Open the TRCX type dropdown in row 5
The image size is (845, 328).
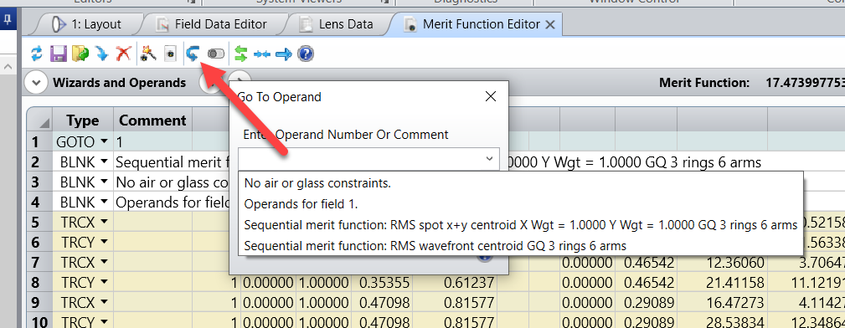[104, 223]
